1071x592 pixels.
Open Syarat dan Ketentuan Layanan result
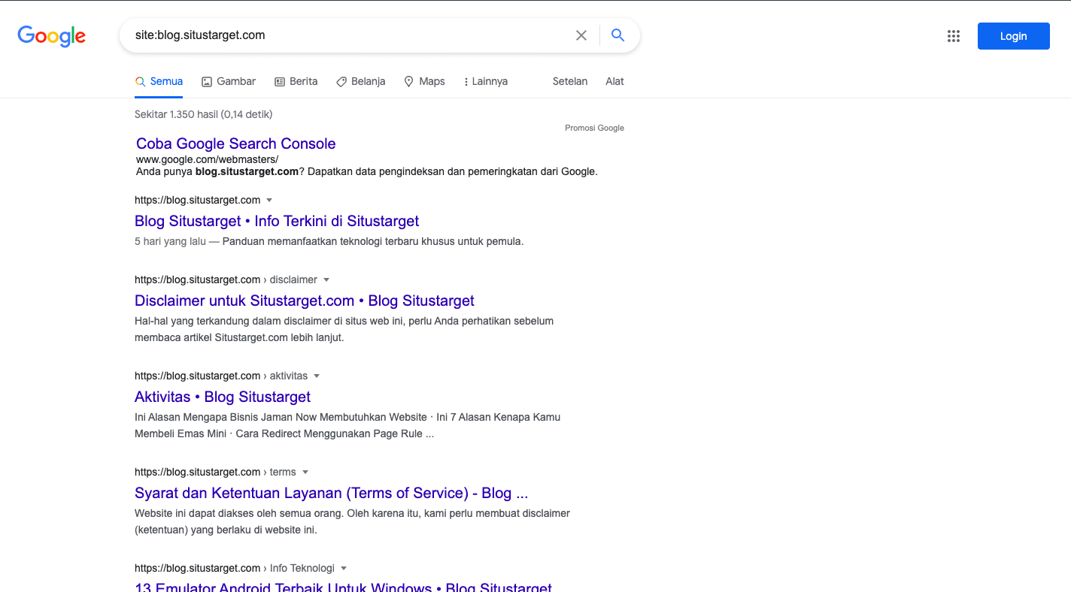tap(332, 493)
